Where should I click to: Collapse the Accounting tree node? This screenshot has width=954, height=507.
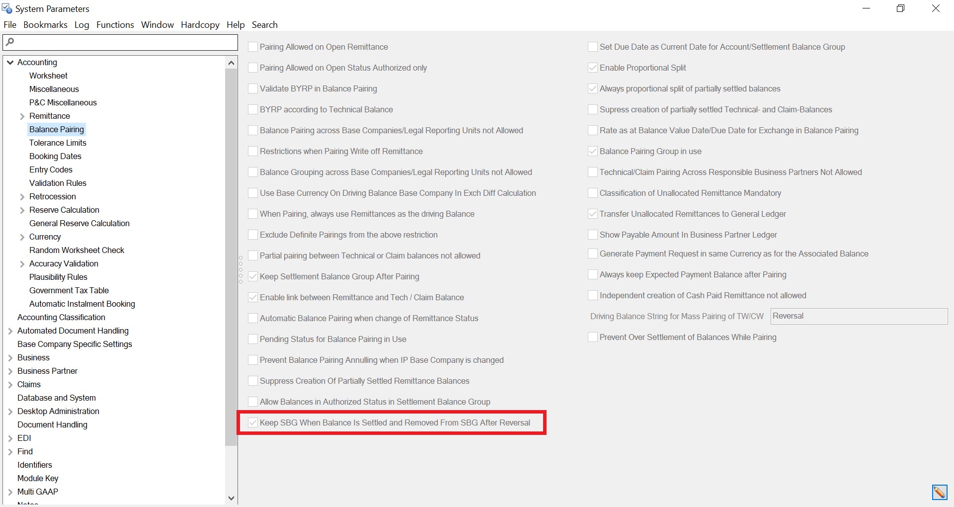click(x=10, y=63)
